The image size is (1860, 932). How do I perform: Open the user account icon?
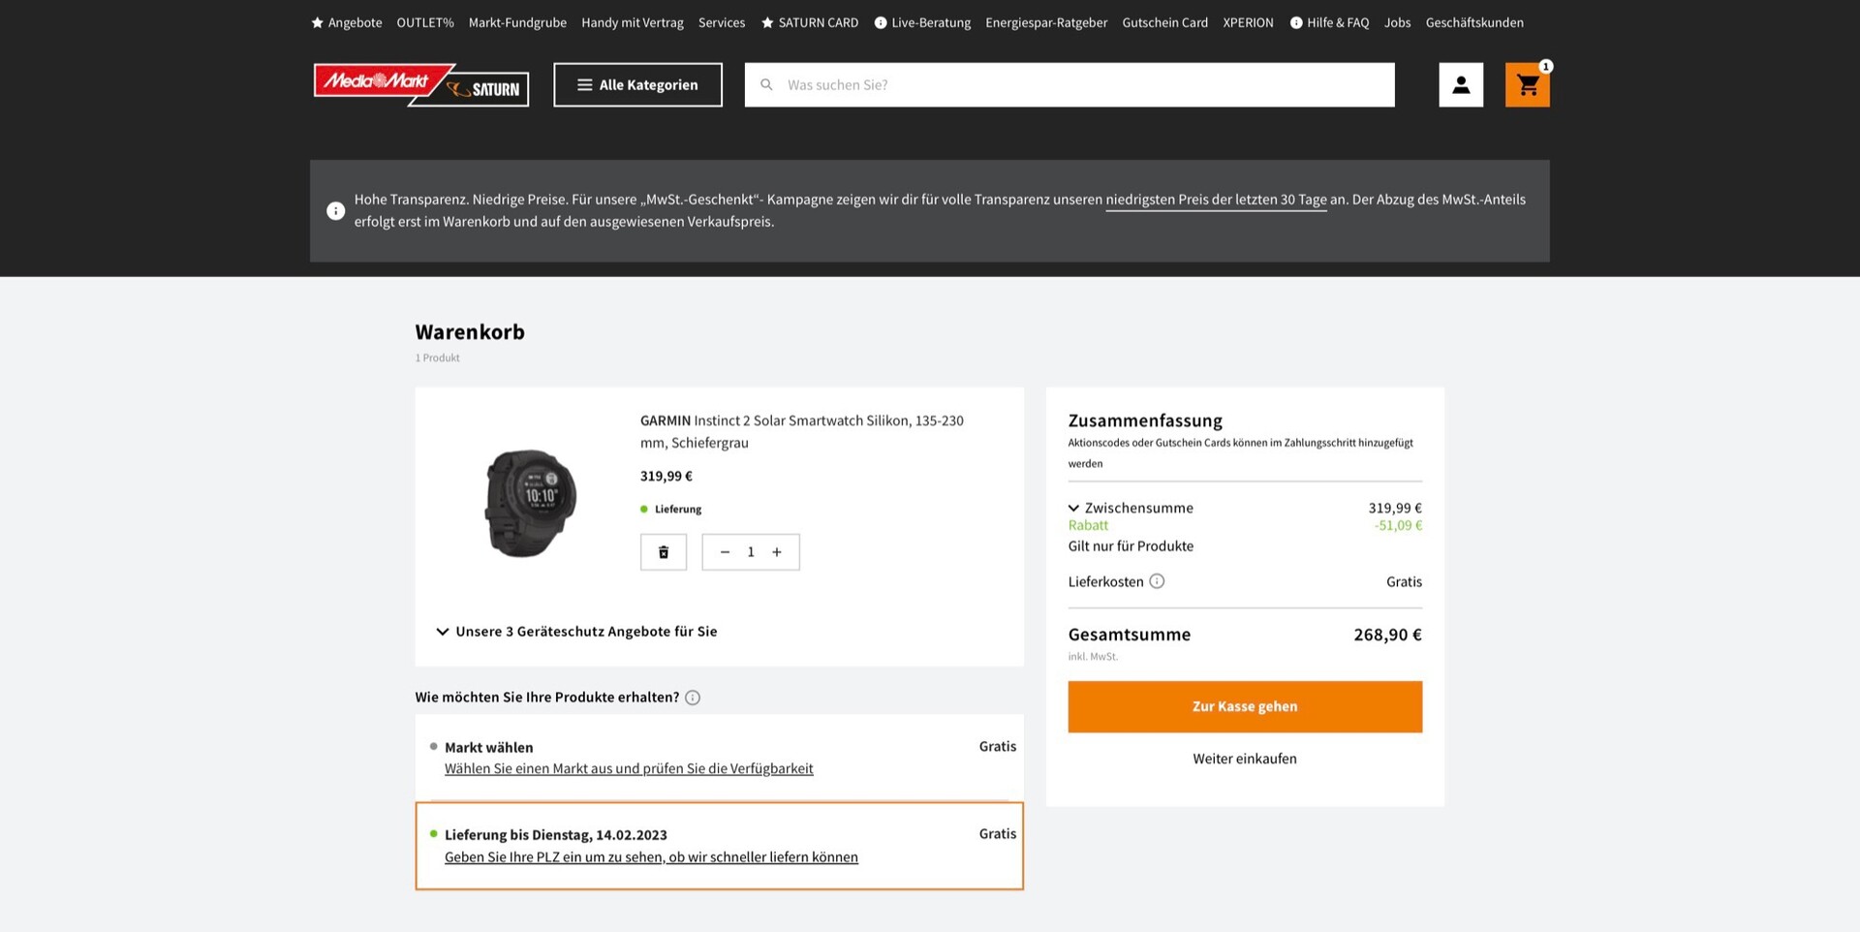click(x=1461, y=85)
